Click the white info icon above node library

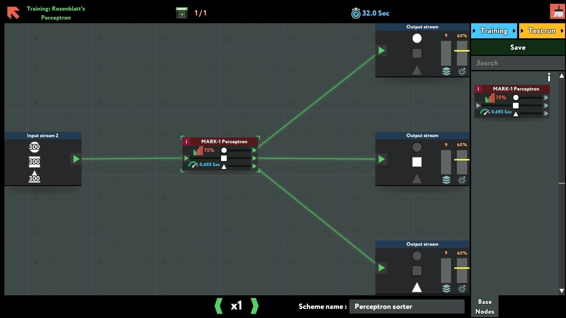549,77
